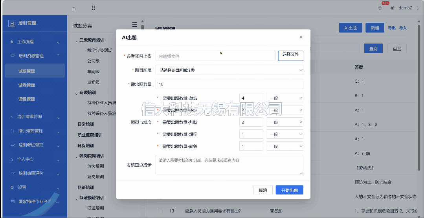Select 职业健康培训 in category tree
424x218 pixels.
coord(90,135)
